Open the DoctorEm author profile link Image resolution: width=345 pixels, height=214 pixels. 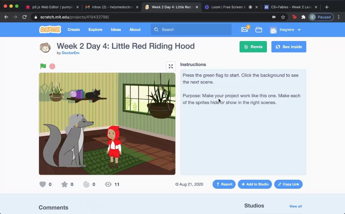pos(70,53)
